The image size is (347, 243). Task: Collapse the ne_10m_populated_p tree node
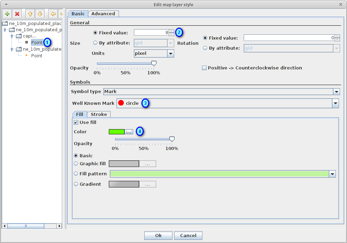tap(5, 30)
